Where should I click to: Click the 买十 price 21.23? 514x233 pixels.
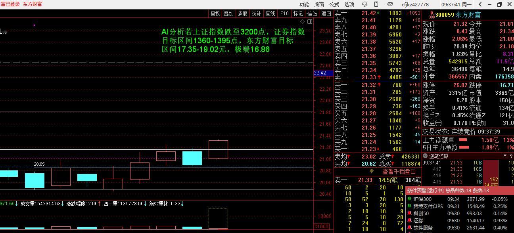[x=369, y=149]
